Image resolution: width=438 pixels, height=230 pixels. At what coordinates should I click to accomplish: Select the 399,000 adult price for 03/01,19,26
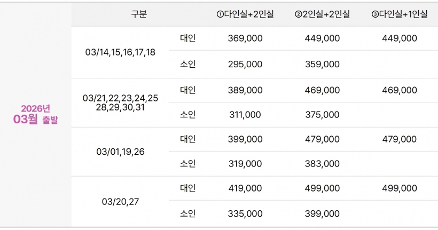245,139
